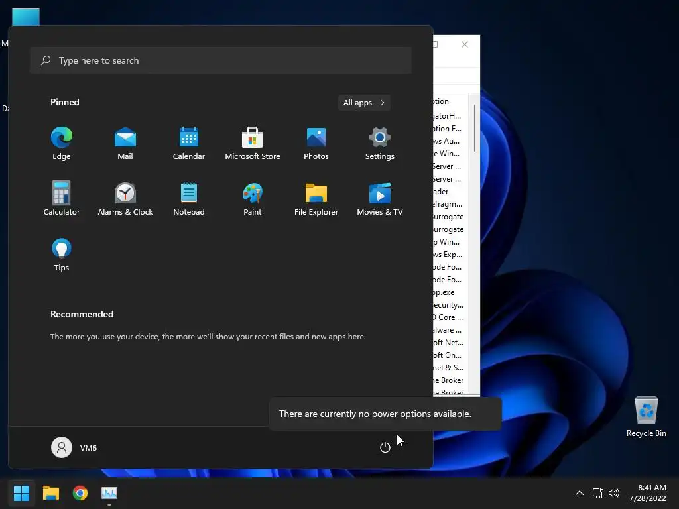
Task: Select the 'oft On...' row in background list
Action: (449, 355)
